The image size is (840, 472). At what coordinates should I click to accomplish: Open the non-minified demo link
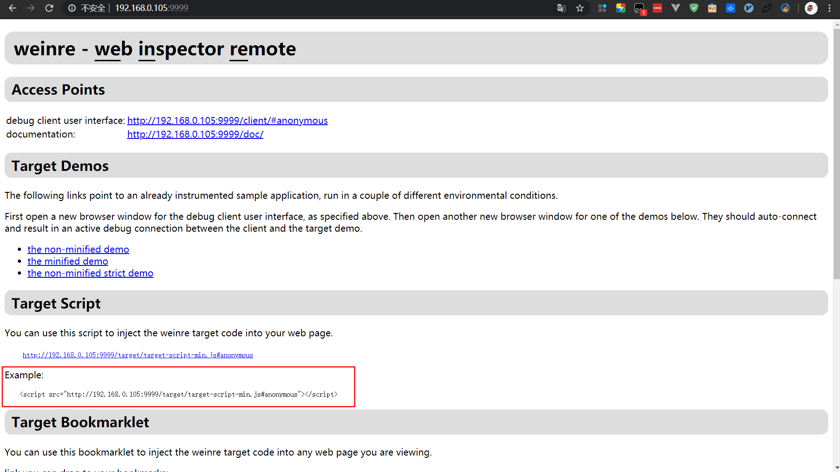point(78,249)
